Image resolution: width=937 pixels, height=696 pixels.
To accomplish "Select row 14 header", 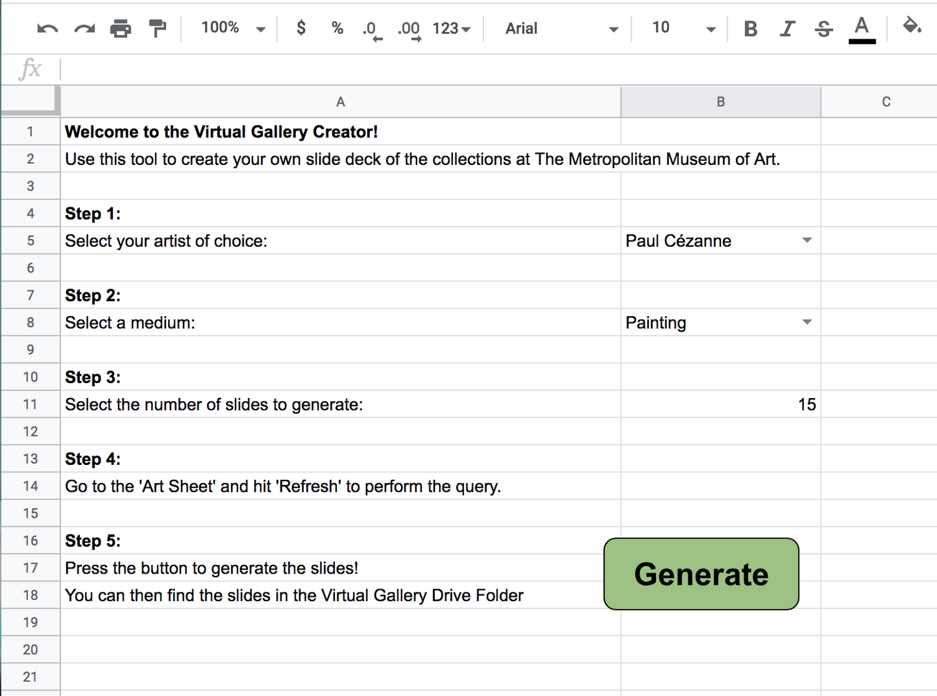I will pyautogui.click(x=30, y=486).
